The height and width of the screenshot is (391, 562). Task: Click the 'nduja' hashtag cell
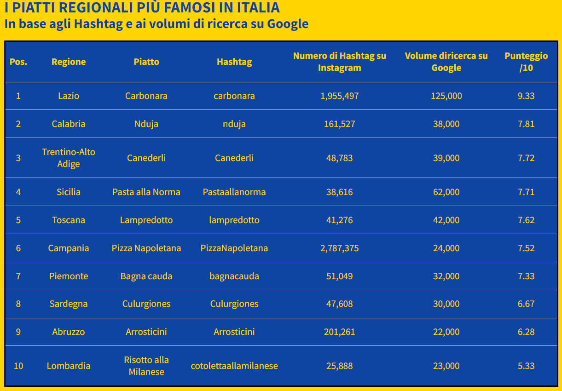tap(234, 124)
